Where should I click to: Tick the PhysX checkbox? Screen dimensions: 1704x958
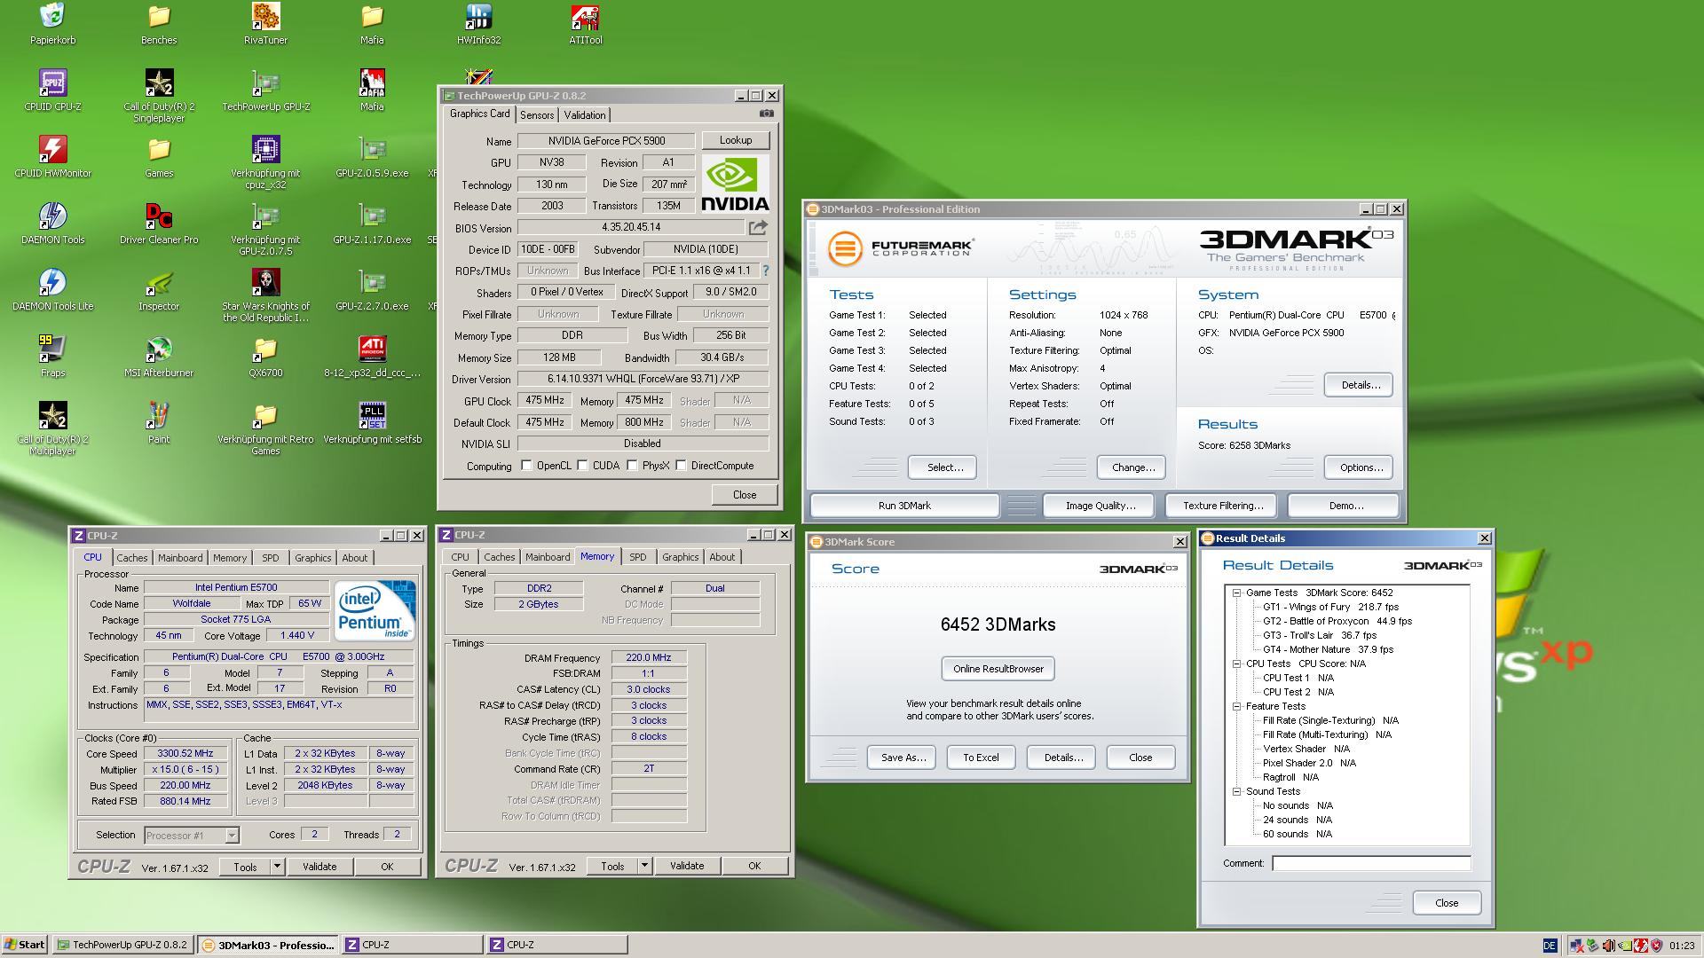click(x=633, y=466)
